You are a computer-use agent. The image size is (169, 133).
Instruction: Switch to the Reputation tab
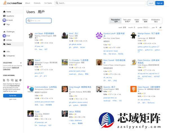point(115,21)
